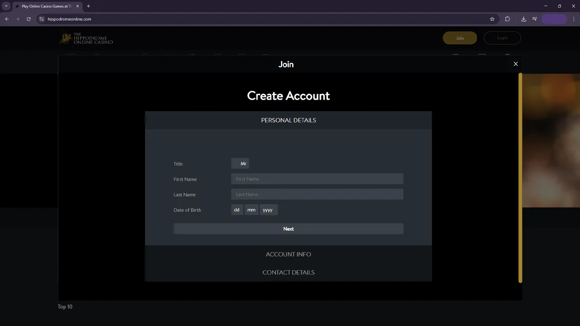
Task: Open the Title dropdown showing Mr
Action: click(x=240, y=163)
